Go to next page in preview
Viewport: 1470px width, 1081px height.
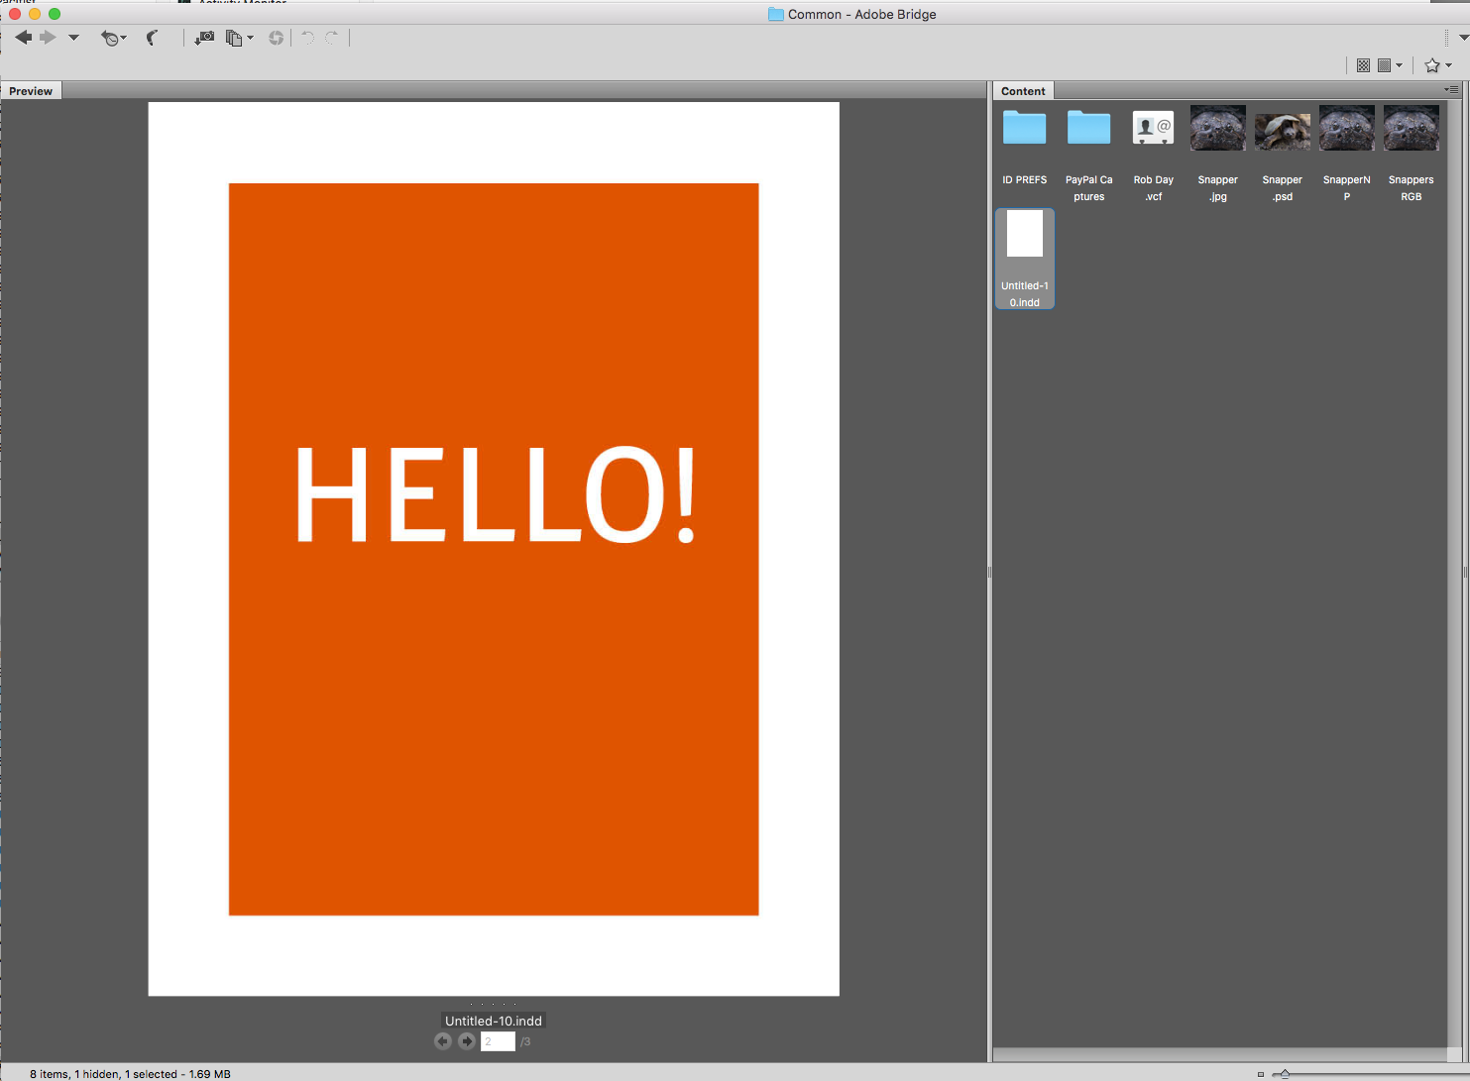[x=467, y=1041]
